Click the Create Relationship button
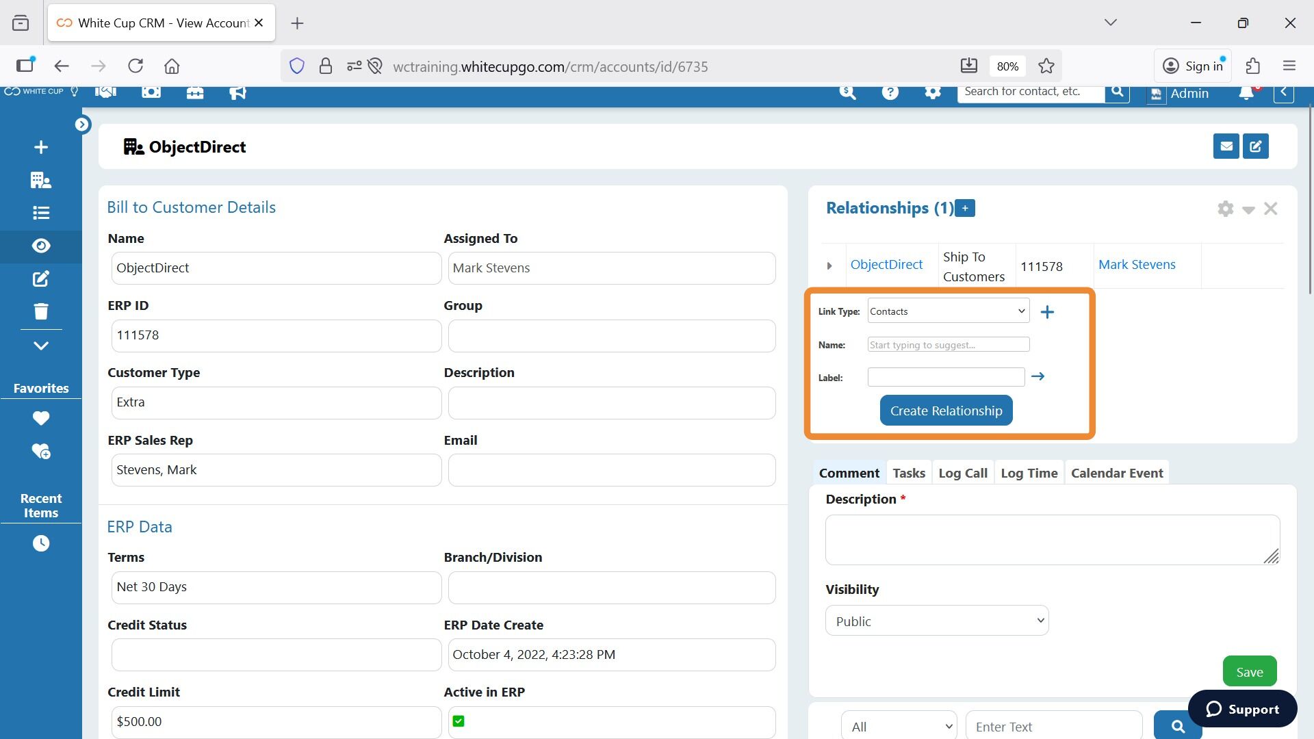Viewport: 1314px width, 739px height. pyautogui.click(x=946, y=411)
